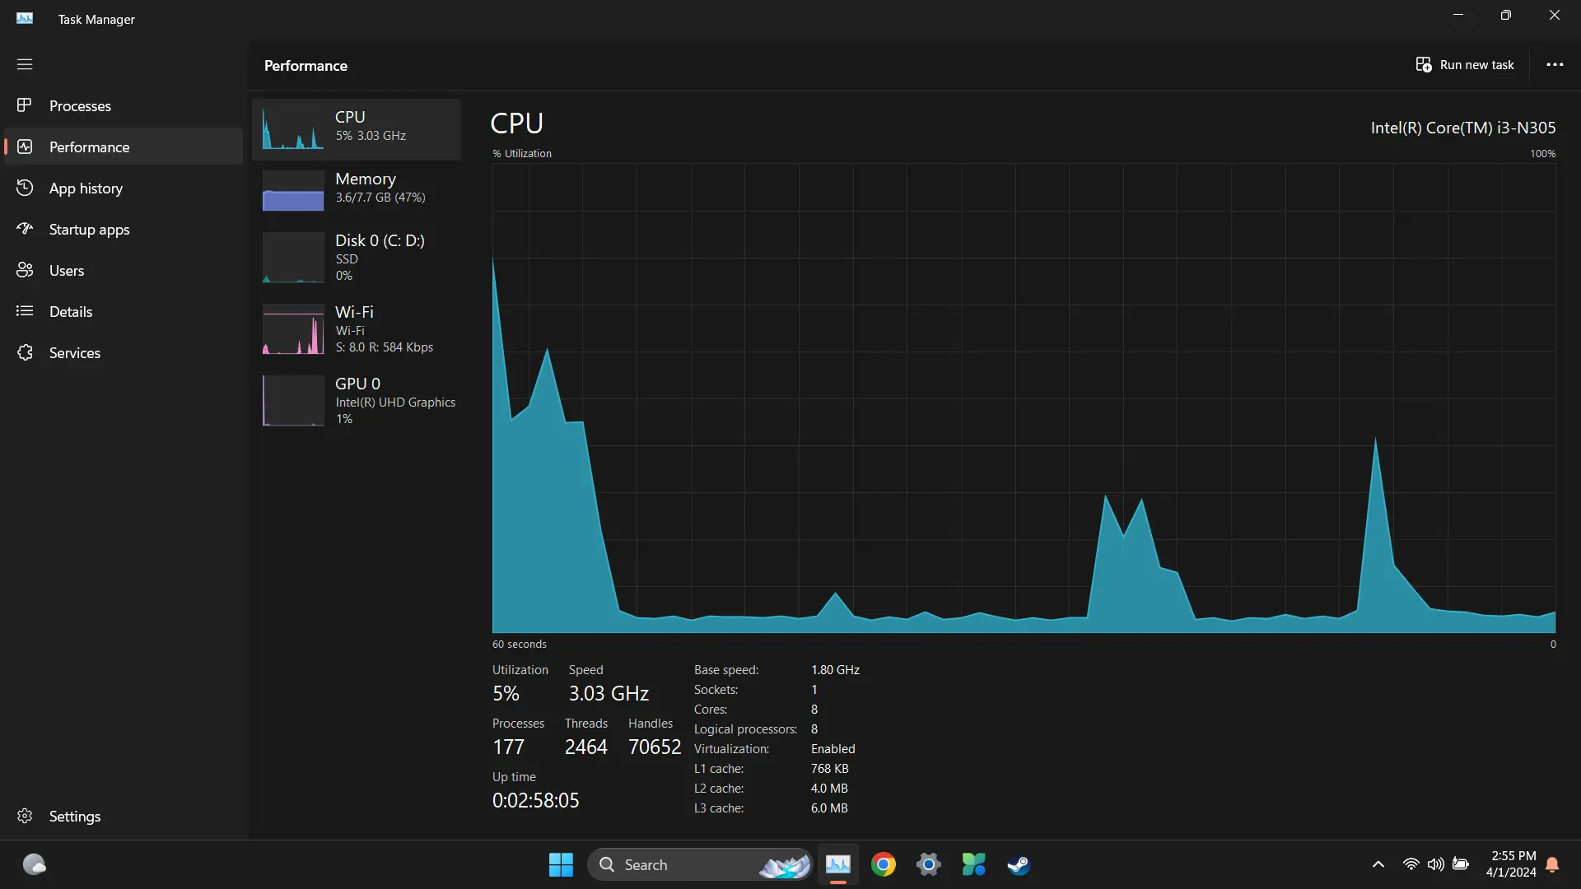Switch to App history label
Screen dimensions: 1581x889
coord(86,189)
